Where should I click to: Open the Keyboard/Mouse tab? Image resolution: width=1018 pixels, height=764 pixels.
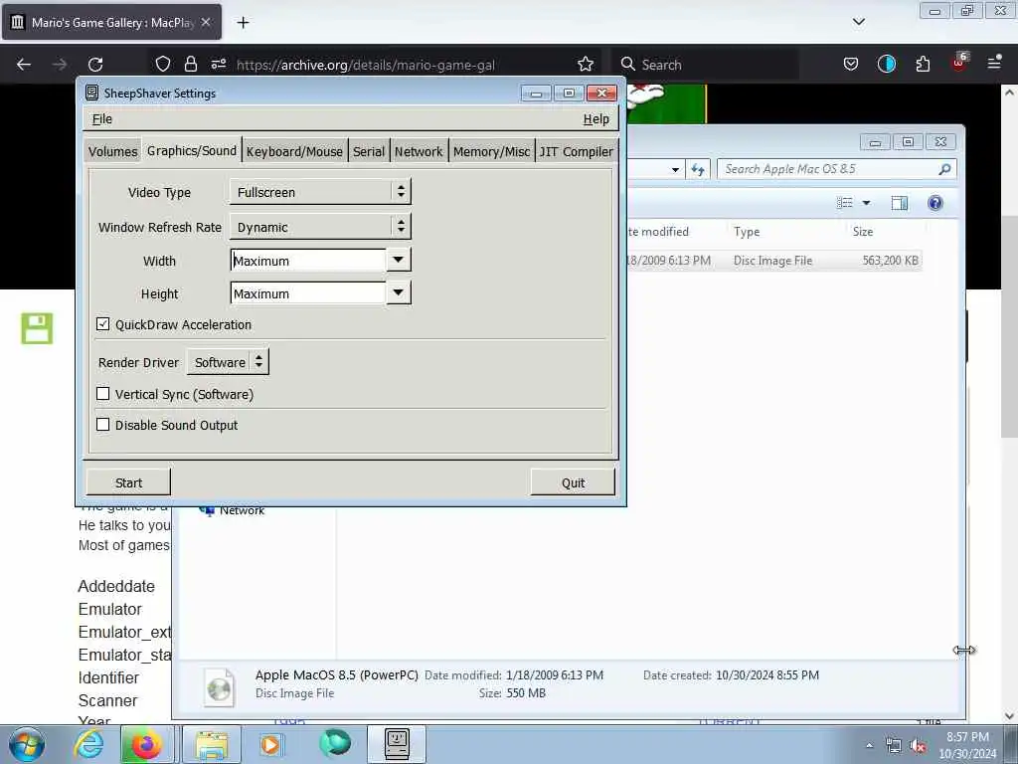[294, 151]
